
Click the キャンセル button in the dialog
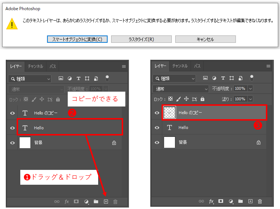pos(205,39)
